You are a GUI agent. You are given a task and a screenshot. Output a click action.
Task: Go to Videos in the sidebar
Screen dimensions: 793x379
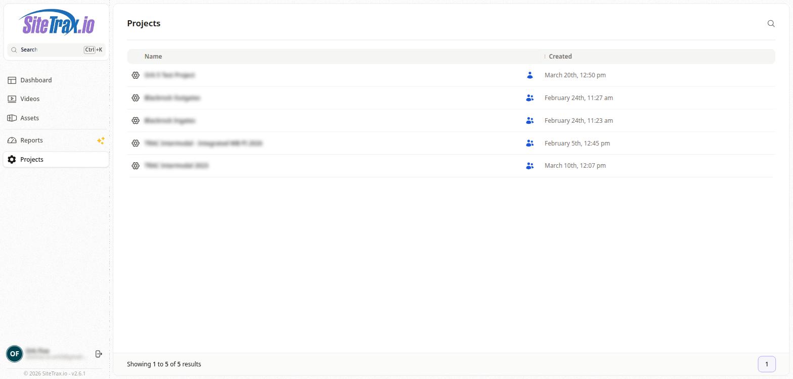pos(30,99)
